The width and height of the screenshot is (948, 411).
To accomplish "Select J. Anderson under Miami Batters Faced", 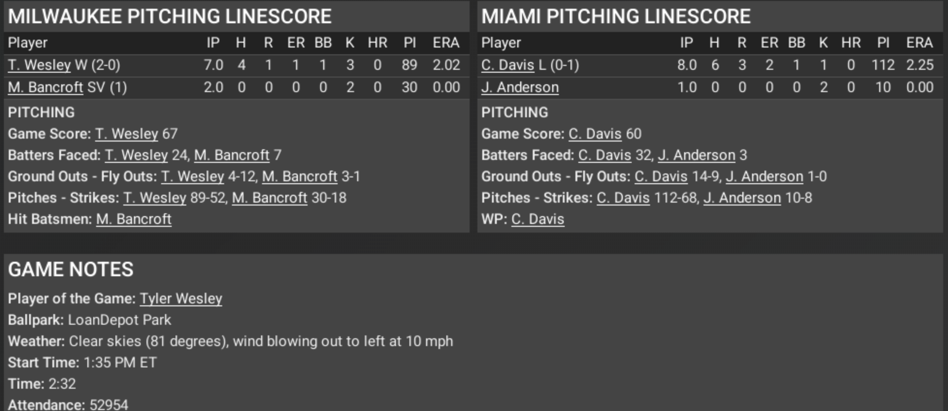I will click(696, 155).
